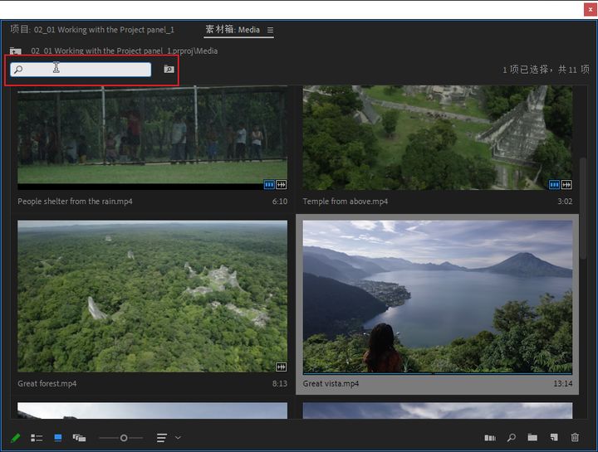Click the 13:14 duration of Great vista
Image resolution: width=598 pixels, height=452 pixels.
point(563,383)
